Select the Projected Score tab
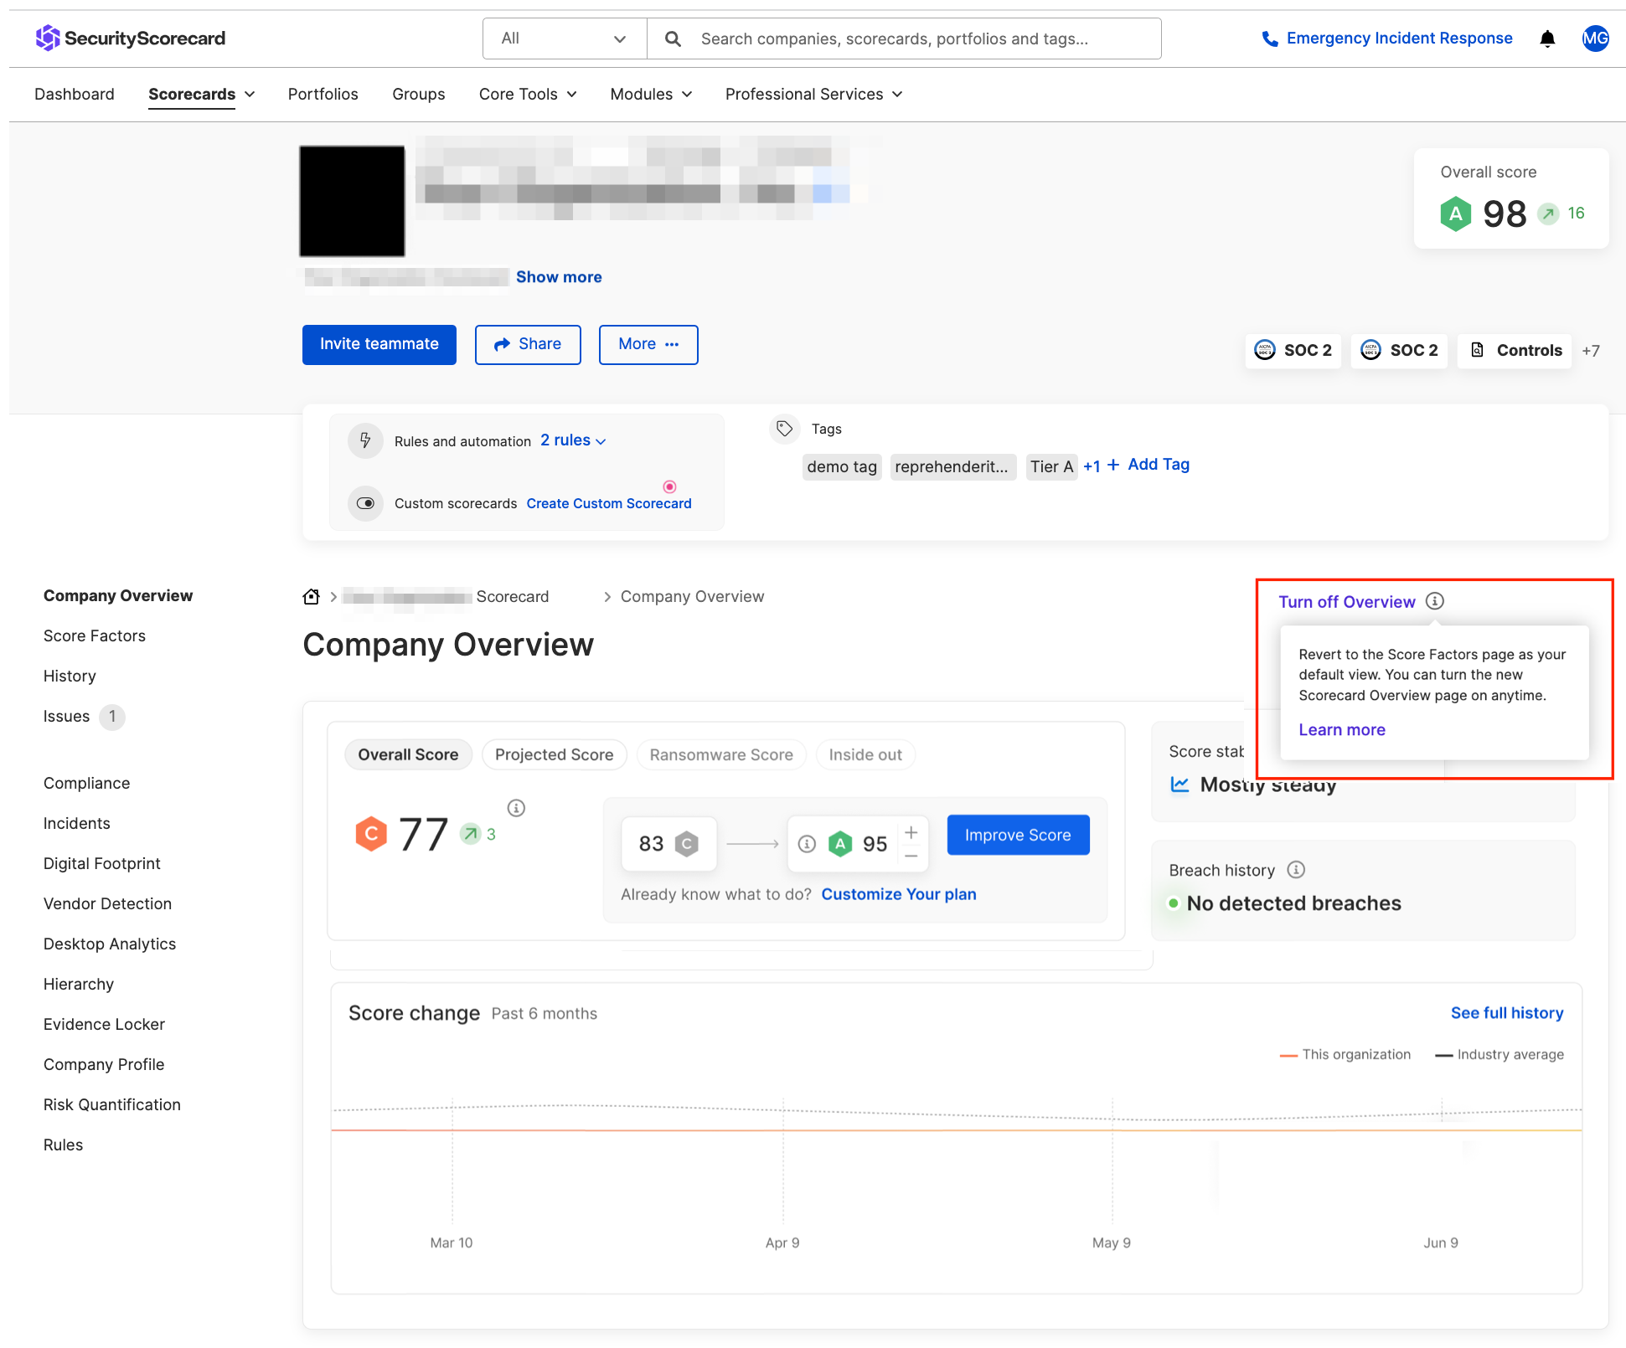Image resolution: width=1626 pixels, height=1348 pixels. [x=554, y=754]
